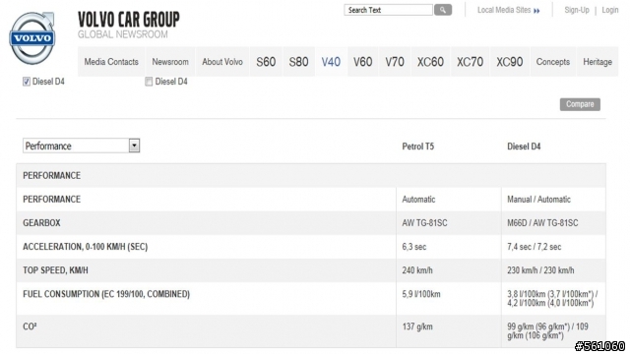Viewport: 630px width, 354px height.
Task: Click the Global Newsroom subtitle
Action: click(x=122, y=35)
